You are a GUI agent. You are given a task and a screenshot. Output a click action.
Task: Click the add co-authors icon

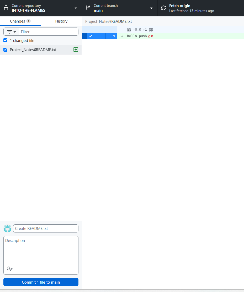tap(10, 269)
